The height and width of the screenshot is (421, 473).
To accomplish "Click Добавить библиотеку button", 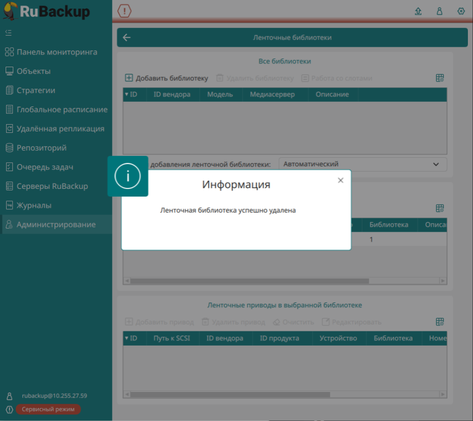I will 167,78.
